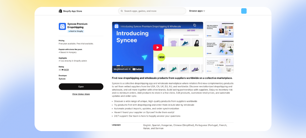Play the Introducing Syncee YouTube video
Screen dimensions: 306x138
(158, 47)
